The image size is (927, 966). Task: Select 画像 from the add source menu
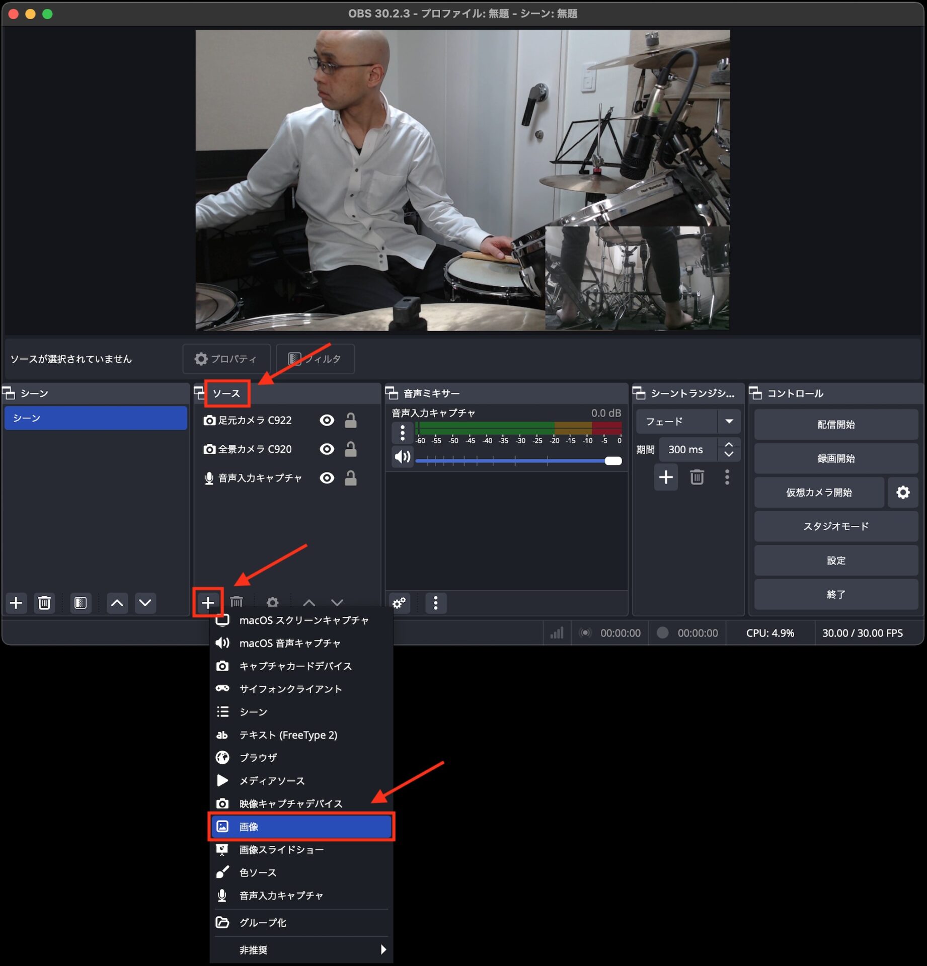point(301,826)
